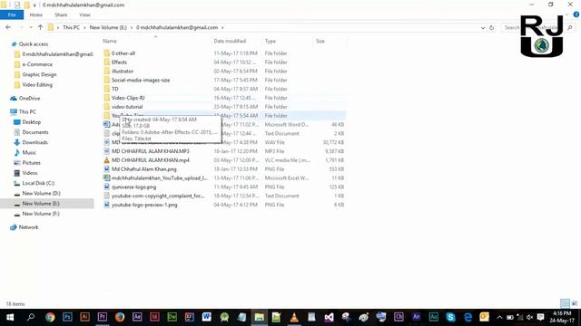Refresh the current folder view

pyautogui.click(x=492, y=28)
